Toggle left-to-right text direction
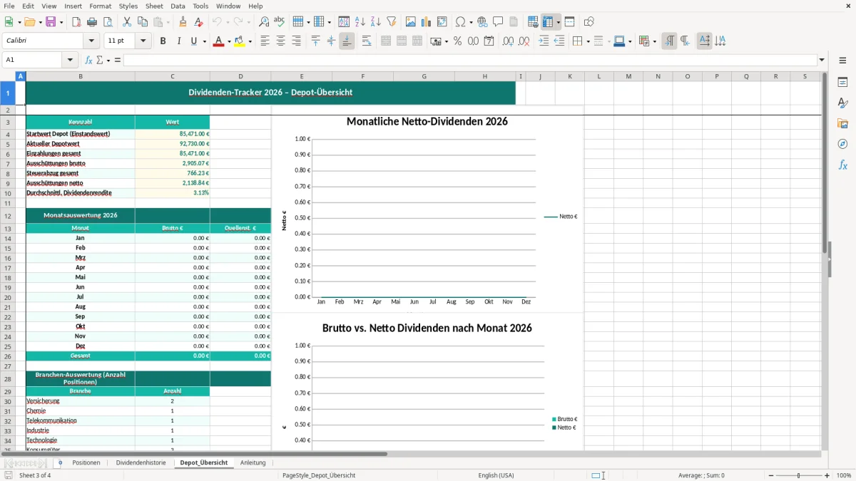The height and width of the screenshot is (481, 856). (669, 41)
